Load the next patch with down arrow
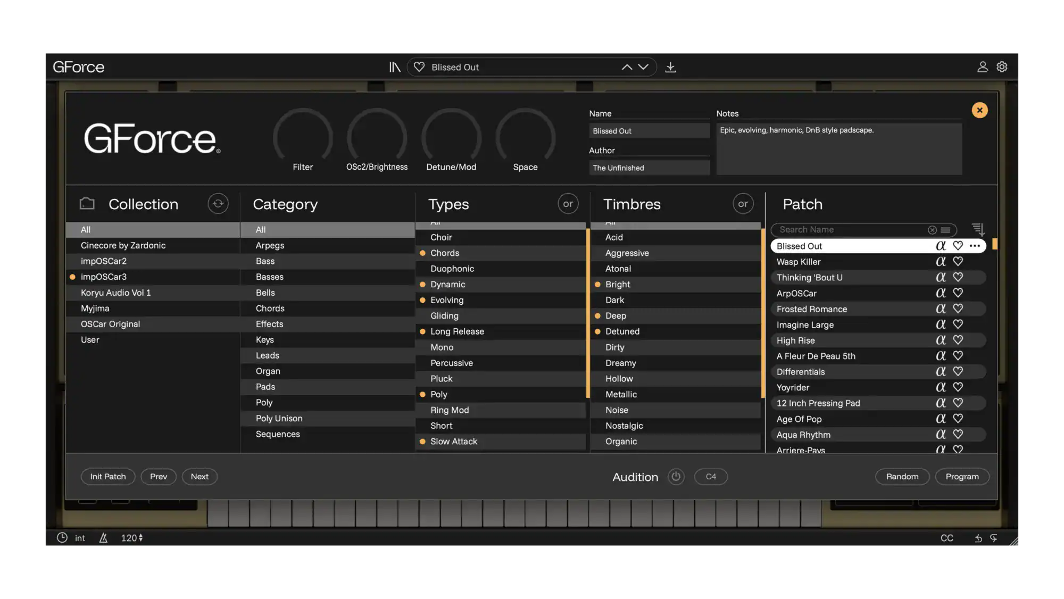Screen dimensions: 1064x599 click(643, 67)
